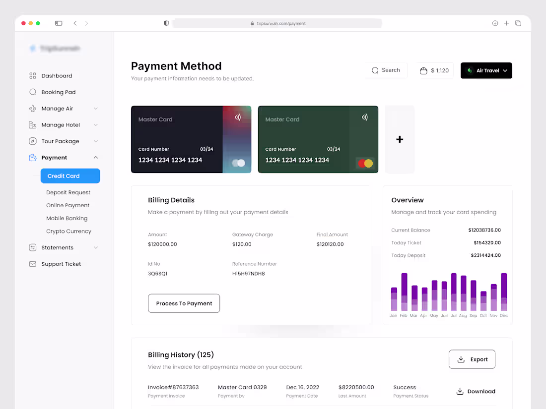This screenshot has height=409, width=546.
Task: Select the Credit Card submenu item
Action: coord(70,176)
